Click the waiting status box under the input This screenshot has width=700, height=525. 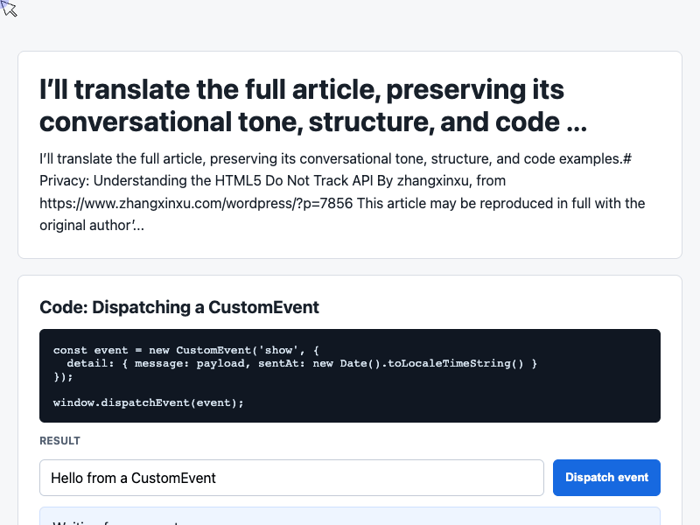click(349, 516)
